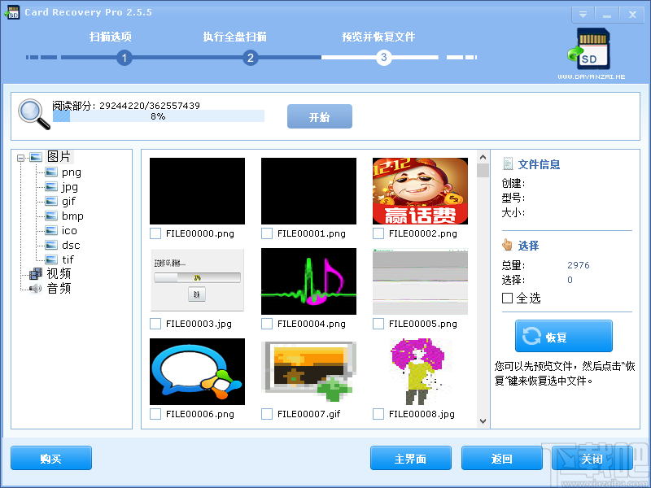
Task: Open the FILE00008.jpg pixel girl thumbnail
Action: click(420, 372)
